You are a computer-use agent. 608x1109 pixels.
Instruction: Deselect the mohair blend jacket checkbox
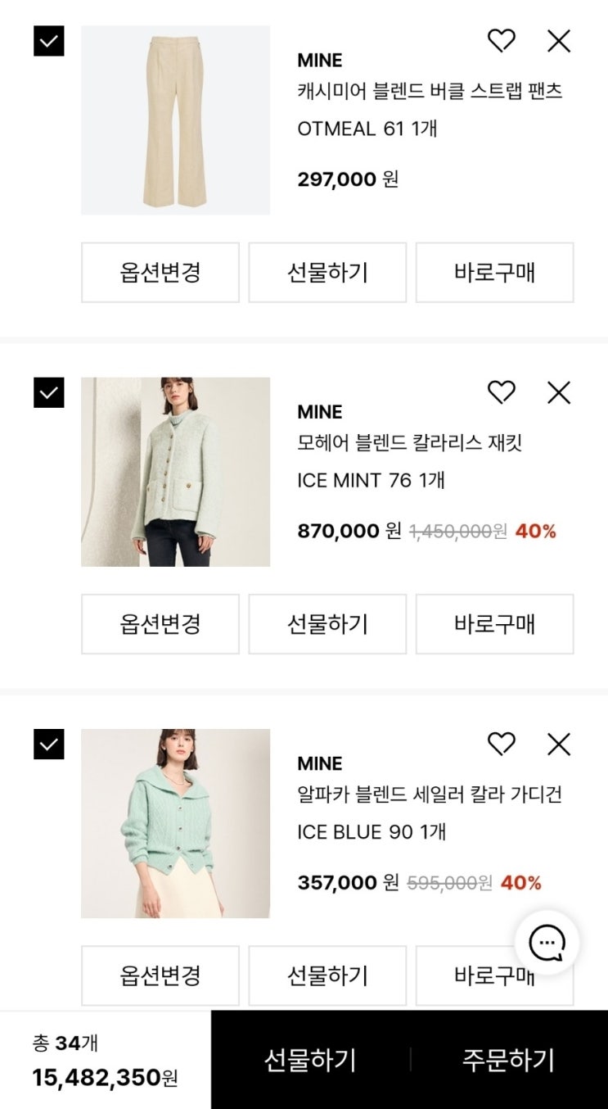(48, 393)
